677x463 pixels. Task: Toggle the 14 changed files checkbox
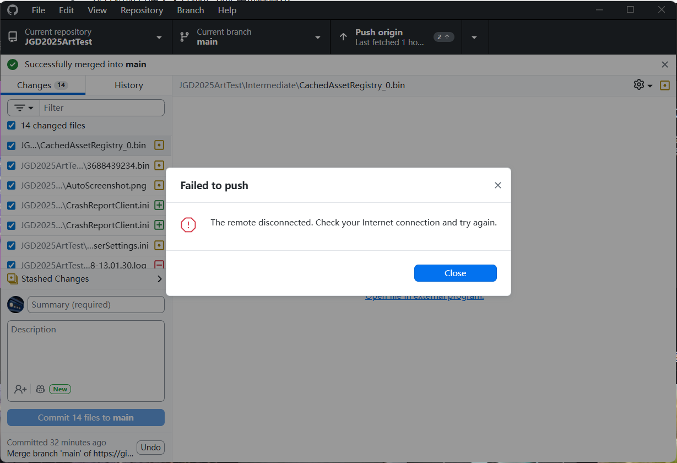[12, 126]
